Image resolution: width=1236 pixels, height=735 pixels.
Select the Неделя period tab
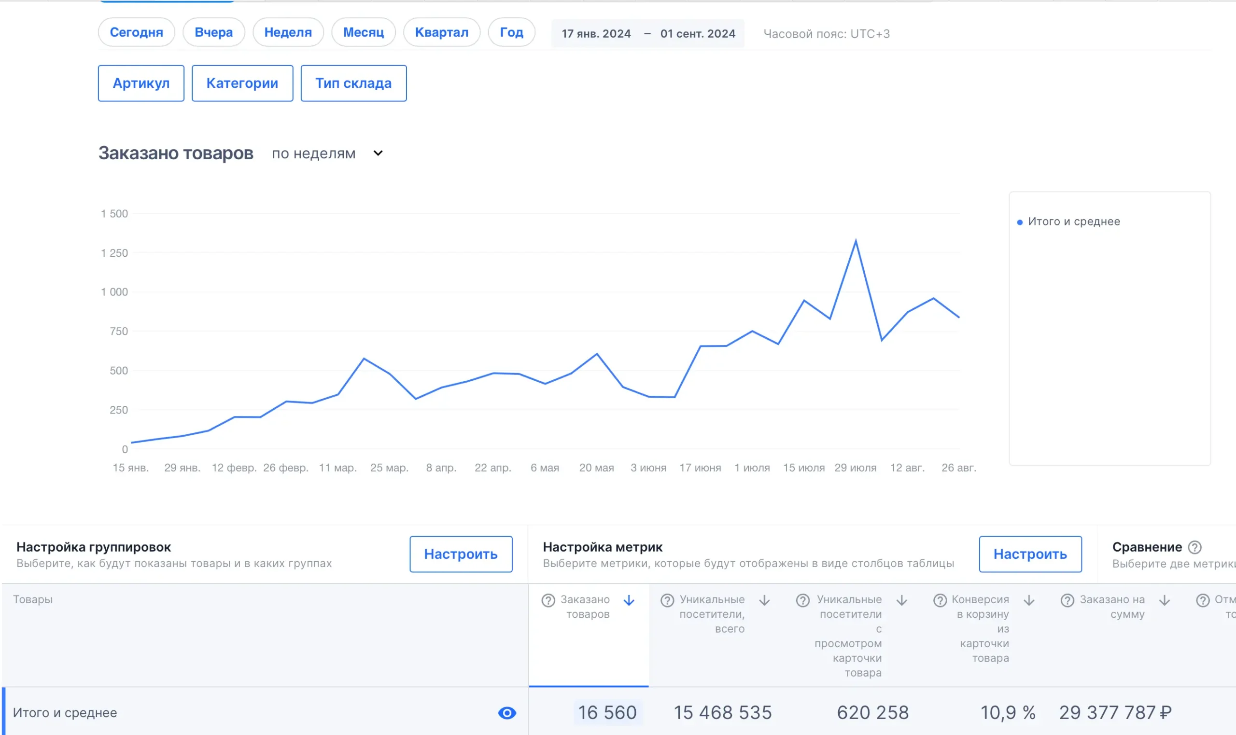288,32
